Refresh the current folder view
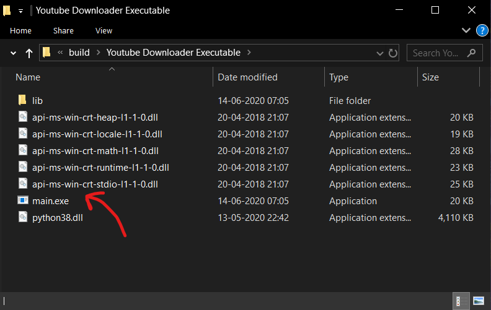Image resolution: width=491 pixels, height=310 pixels. tap(392, 53)
